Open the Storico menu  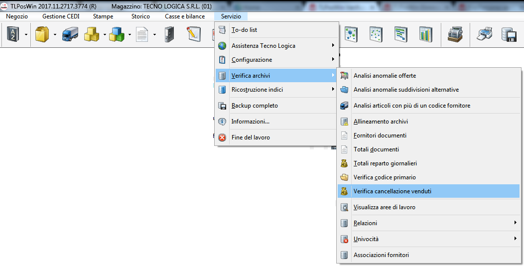click(140, 16)
